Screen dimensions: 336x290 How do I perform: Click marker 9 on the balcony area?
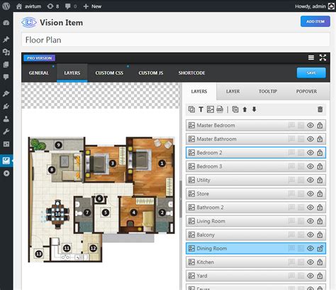pyautogui.click(x=58, y=145)
